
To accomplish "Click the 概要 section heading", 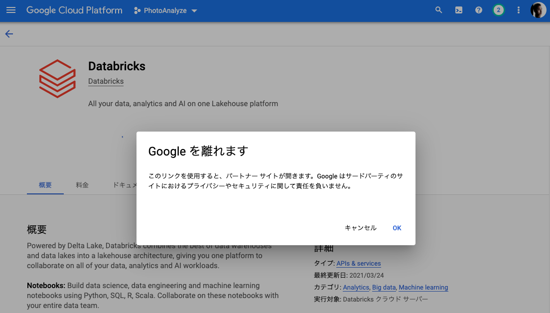I will [x=37, y=229].
